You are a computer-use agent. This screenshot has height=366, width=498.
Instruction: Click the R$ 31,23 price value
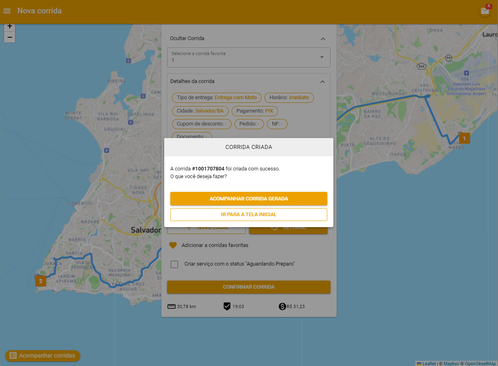point(296,306)
